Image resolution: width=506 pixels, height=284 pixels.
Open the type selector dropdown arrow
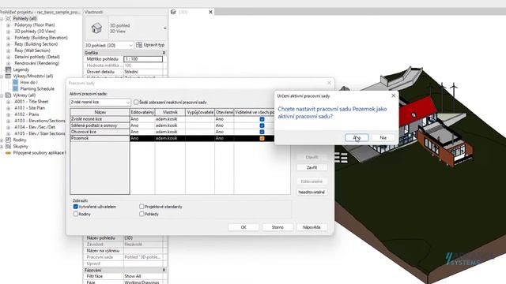165,28
